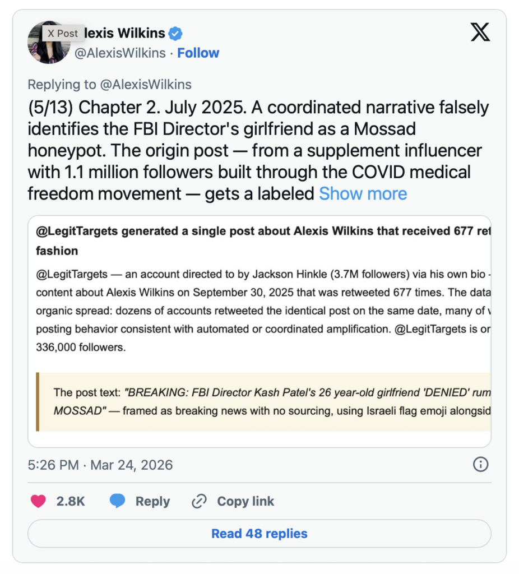
Task: Click the Copy link text
Action: click(x=245, y=501)
